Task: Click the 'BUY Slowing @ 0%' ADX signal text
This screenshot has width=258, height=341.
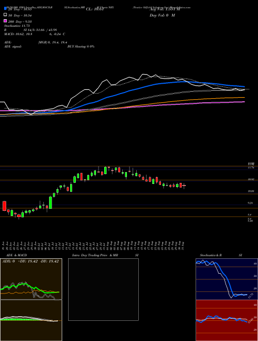Action: [x=81, y=47]
